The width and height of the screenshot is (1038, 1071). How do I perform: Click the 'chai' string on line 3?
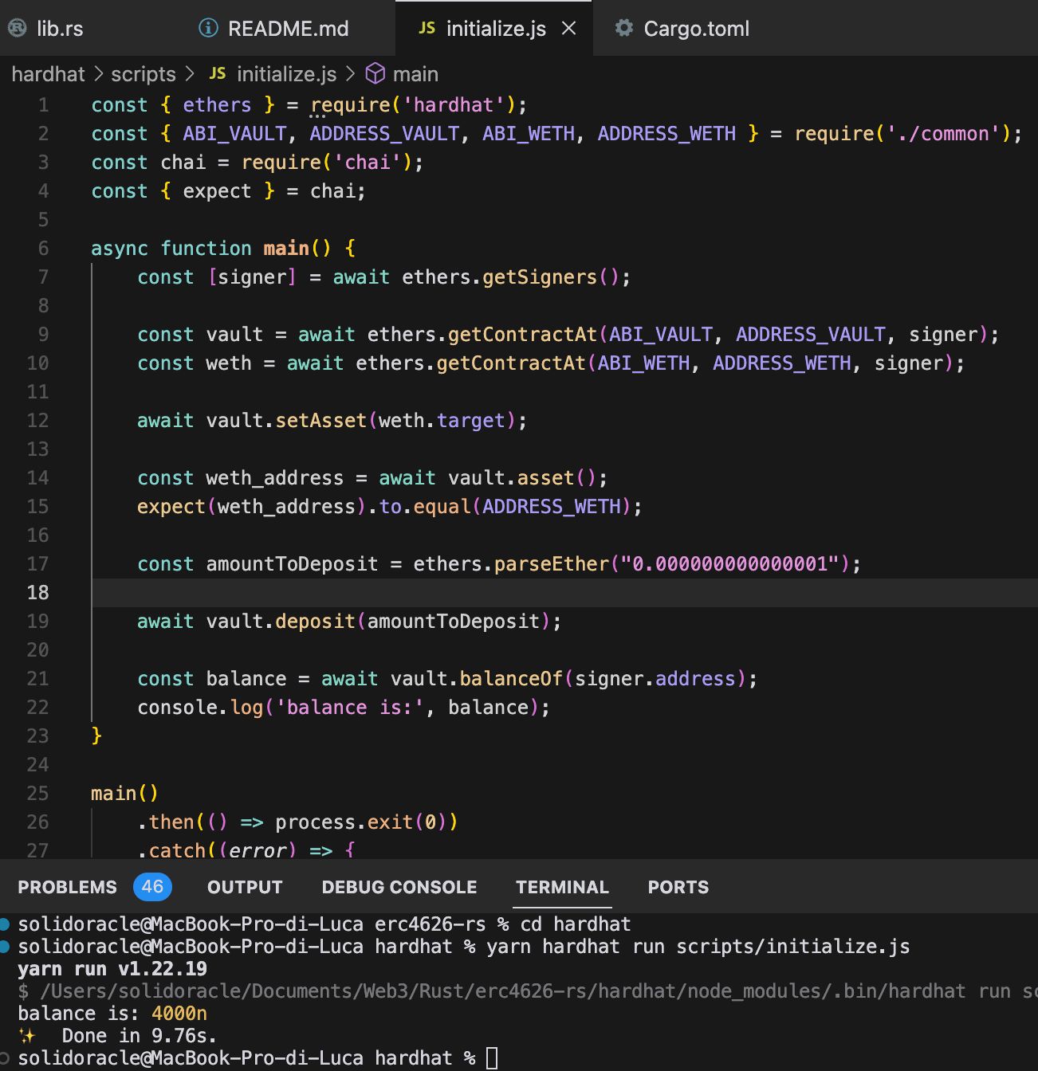(368, 163)
